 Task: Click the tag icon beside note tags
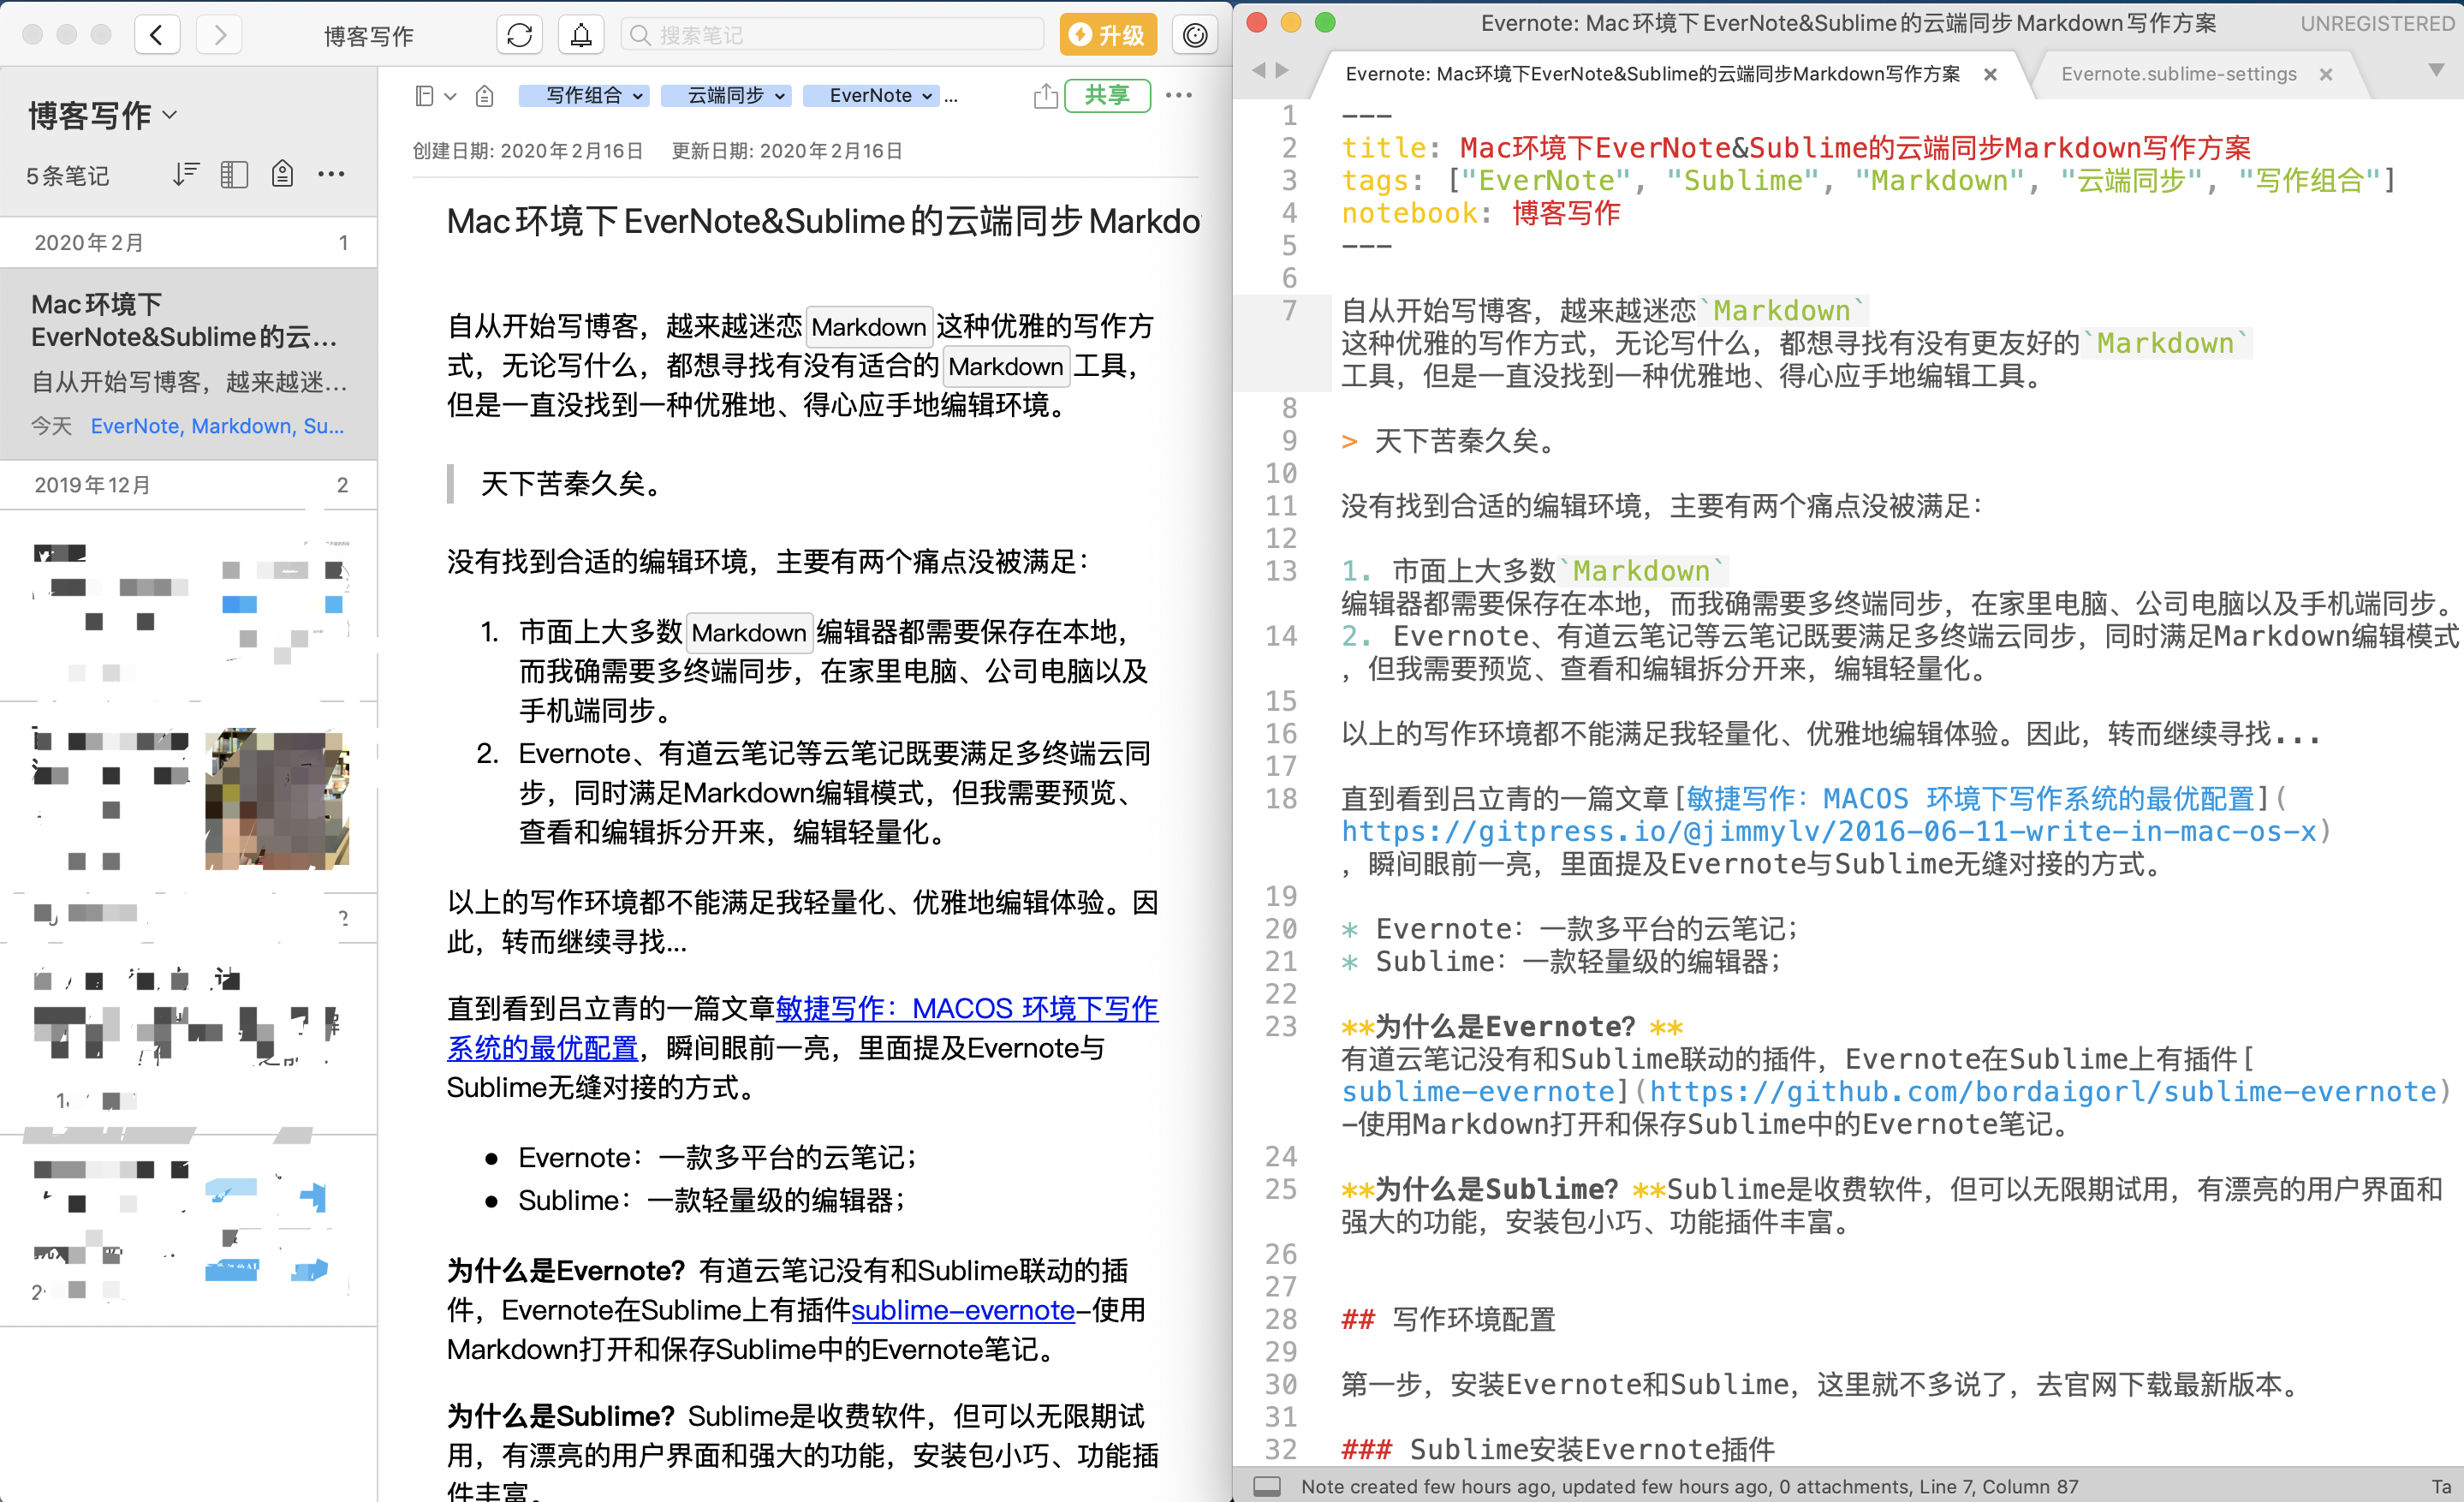click(x=485, y=95)
